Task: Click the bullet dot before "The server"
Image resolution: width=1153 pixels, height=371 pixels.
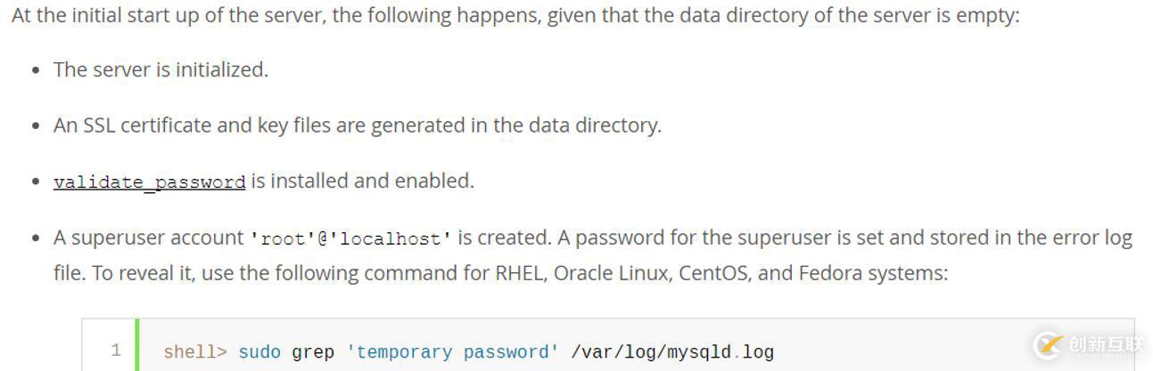Action: coord(35,70)
